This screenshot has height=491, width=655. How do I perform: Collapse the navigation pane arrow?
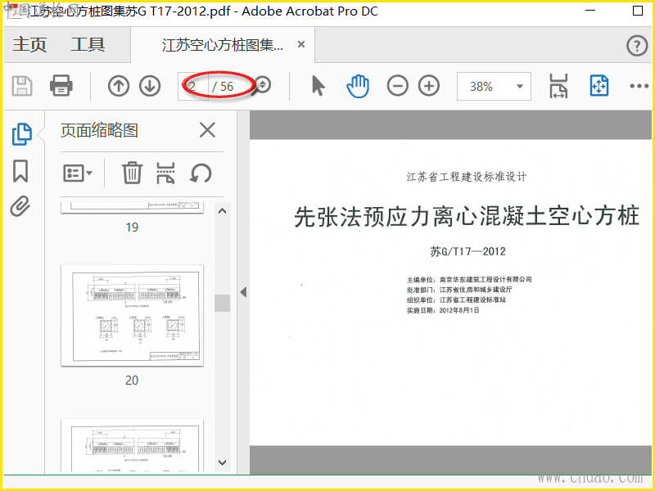243,292
